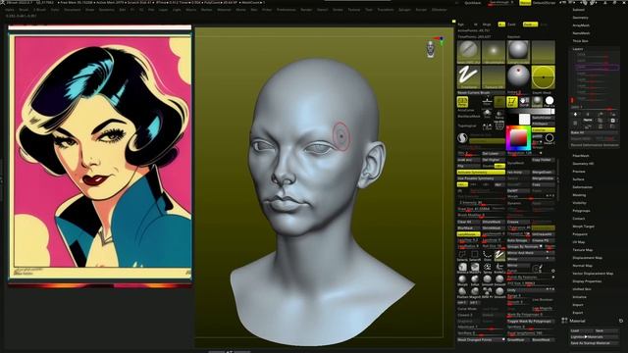Tick the Mask Changed Points checkbox
Image resolution: width=628 pixels, height=353 pixels.
pos(503,339)
